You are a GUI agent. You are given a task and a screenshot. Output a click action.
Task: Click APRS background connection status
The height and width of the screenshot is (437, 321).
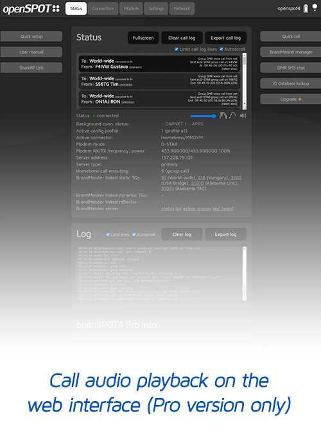(x=197, y=124)
